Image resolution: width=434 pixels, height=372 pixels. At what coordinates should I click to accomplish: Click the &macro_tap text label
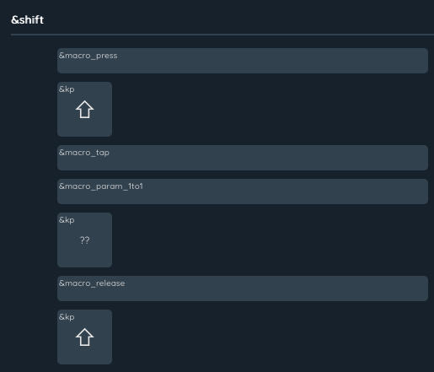[84, 153]
